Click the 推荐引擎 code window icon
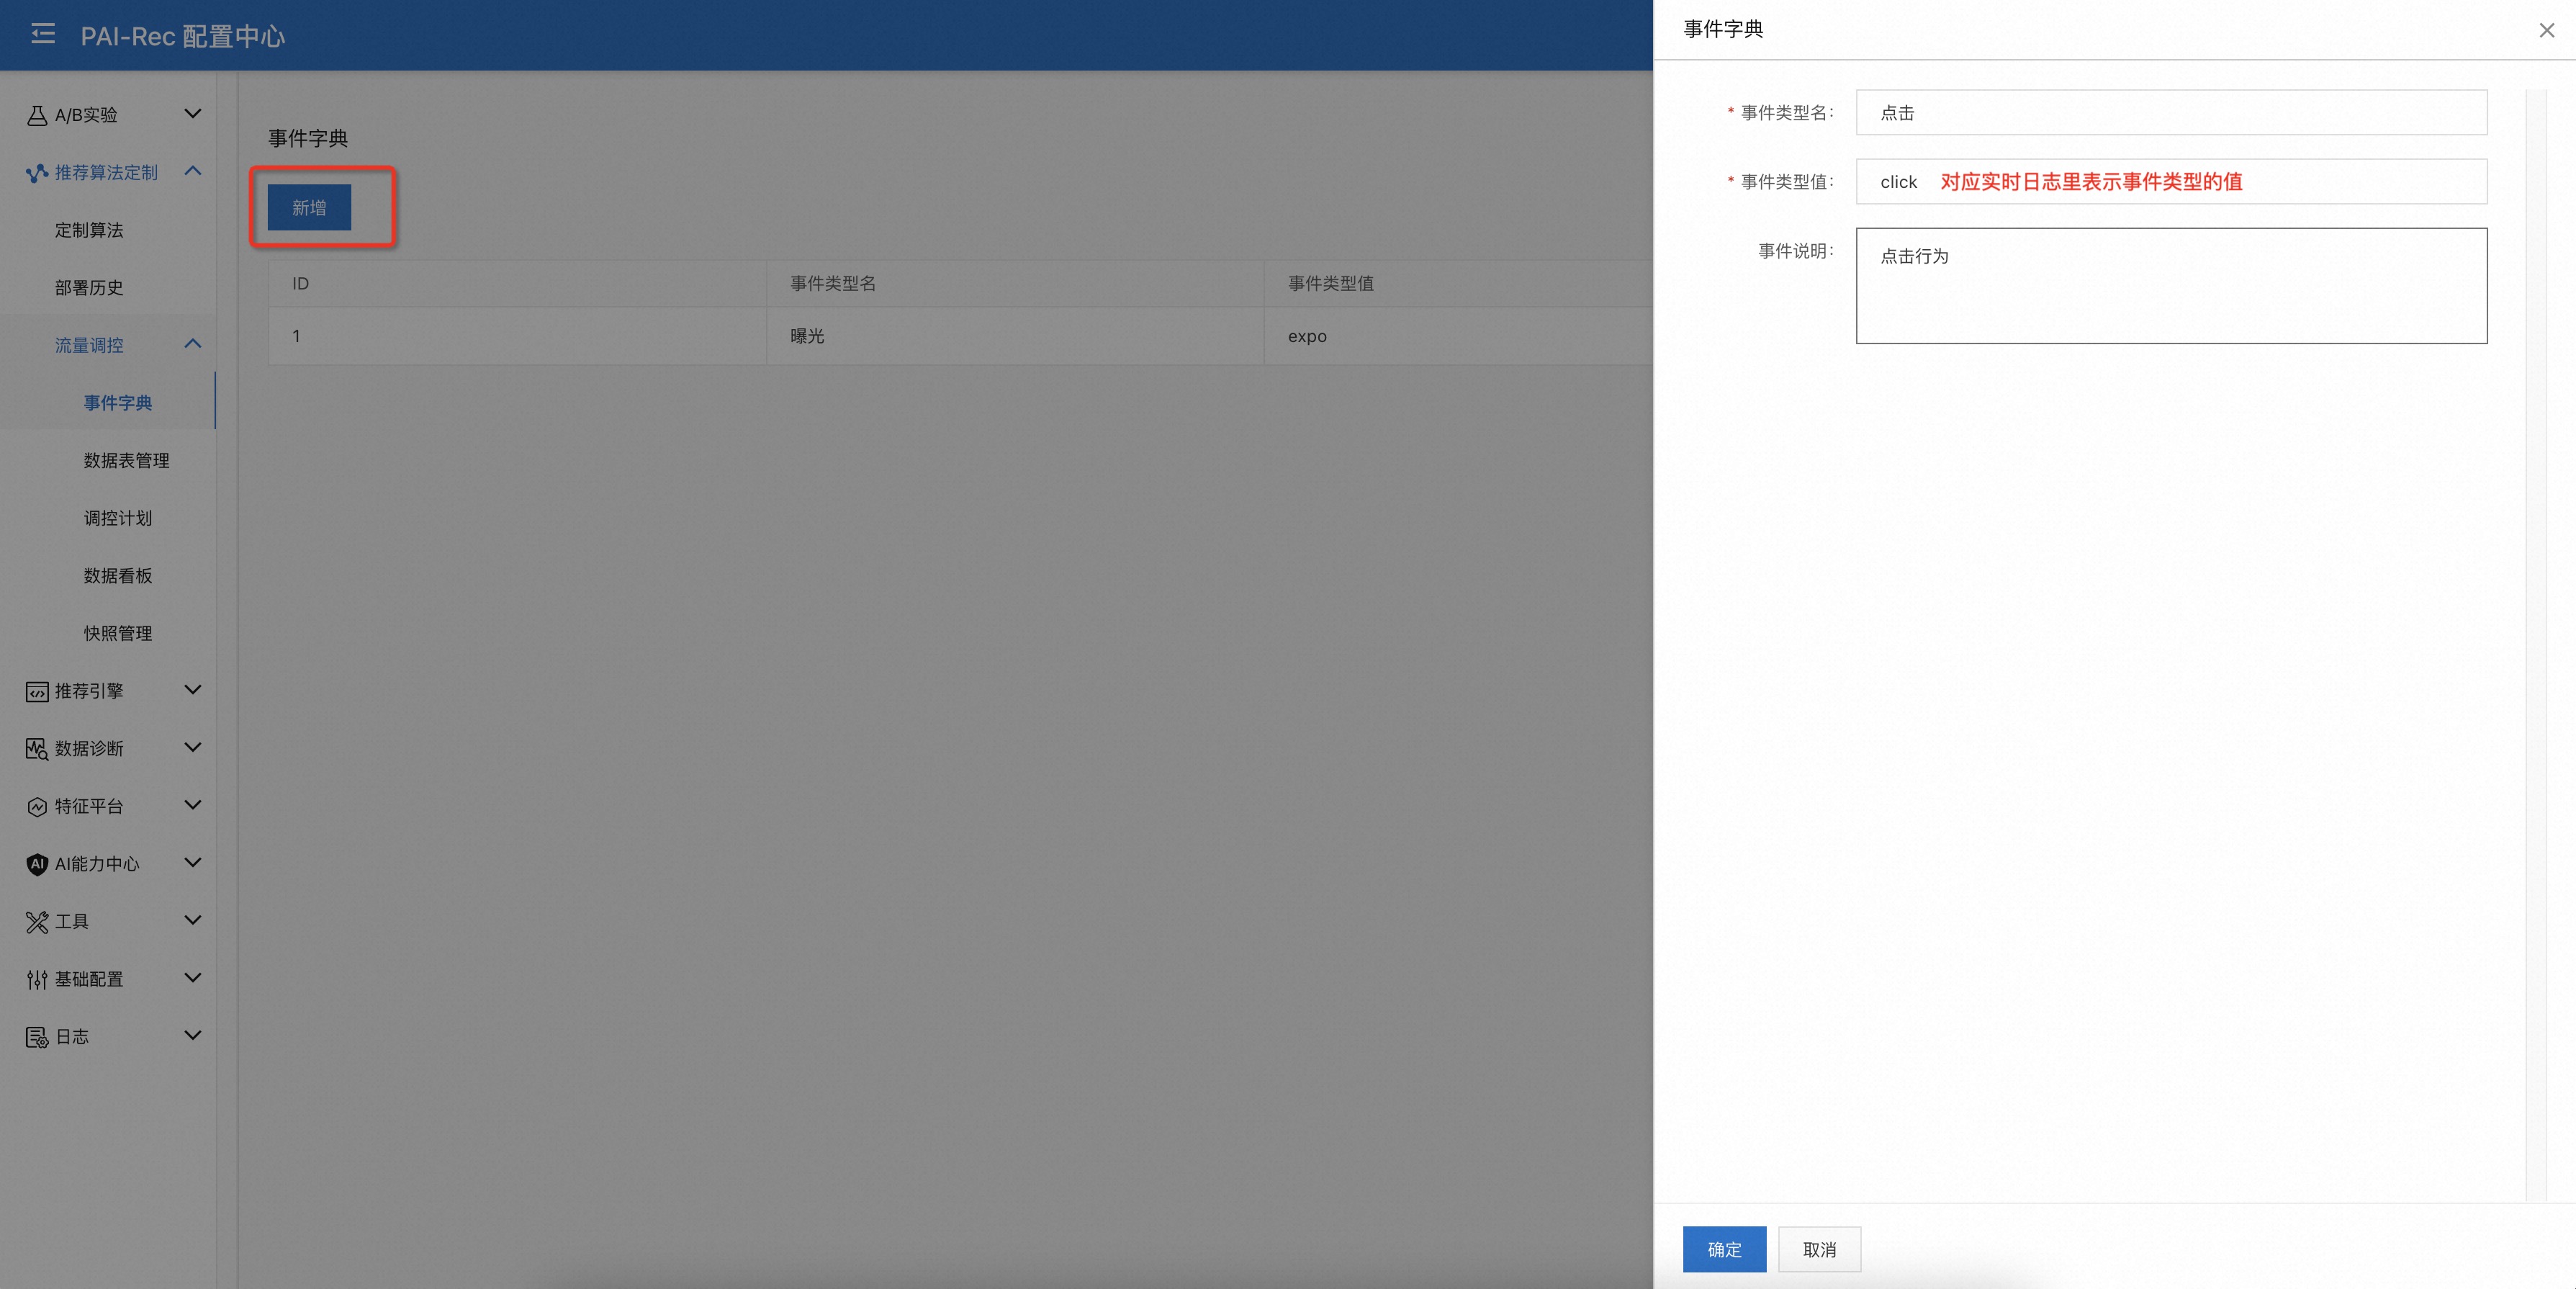The width and height of the screenshot is (2576, 1289). click(37, 692)
